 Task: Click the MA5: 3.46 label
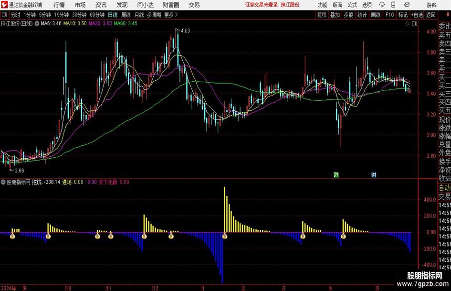51,23
